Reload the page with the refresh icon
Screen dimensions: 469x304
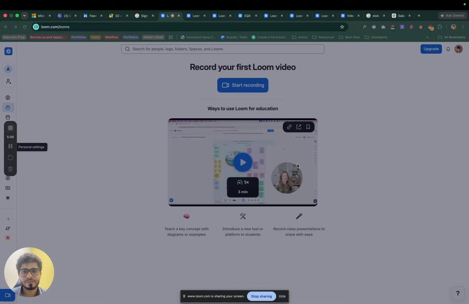point(25,27)
